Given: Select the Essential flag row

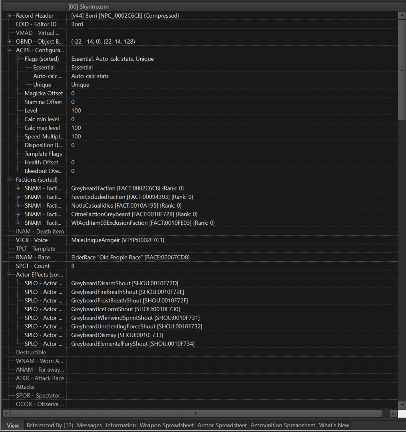Looking at the screenshot, I should [x=200, y=68].
